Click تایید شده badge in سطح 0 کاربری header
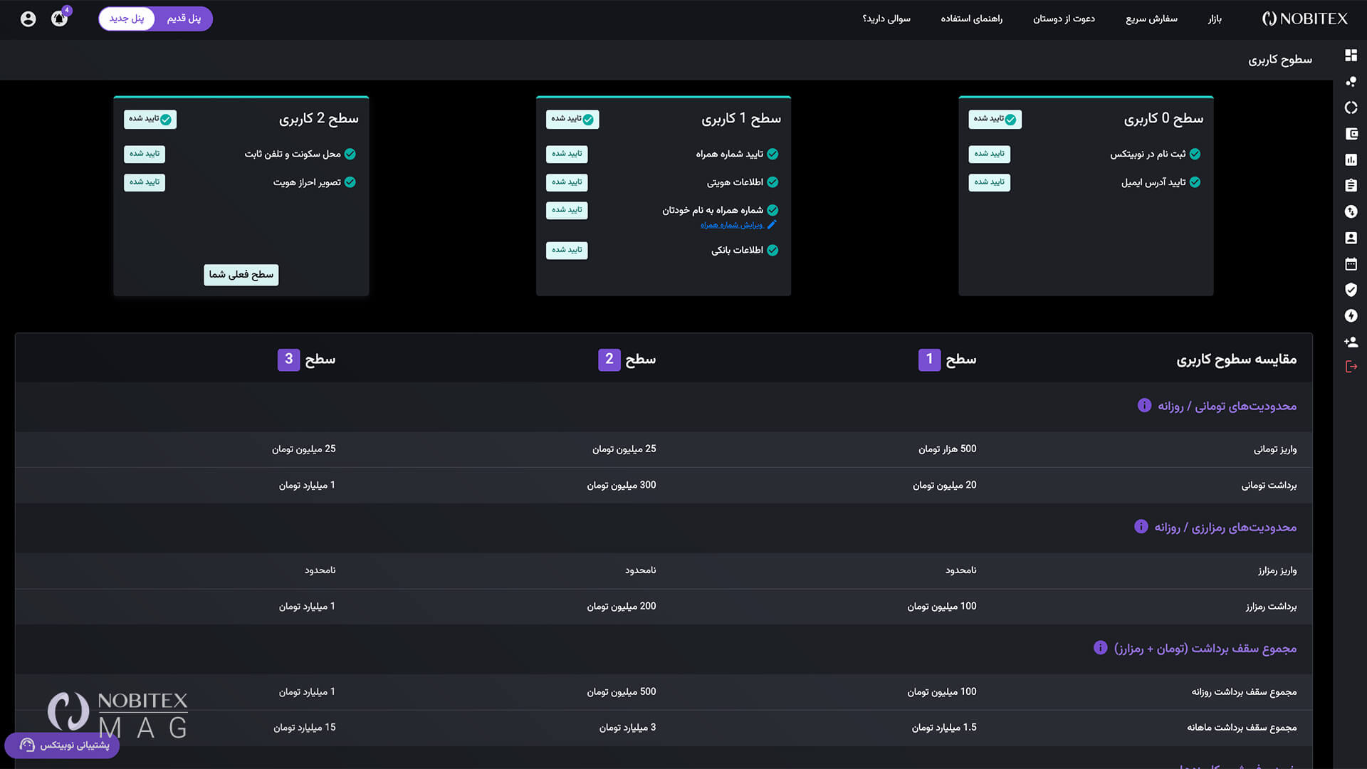Viewport: 1367px width, 769px height. (995, 119)
